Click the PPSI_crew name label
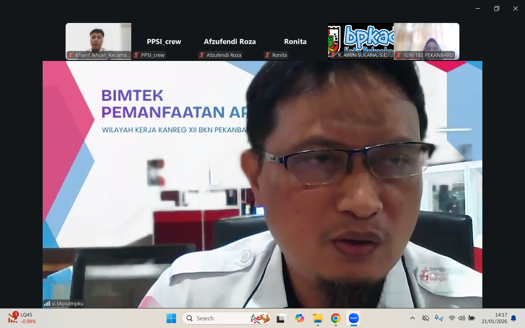Viewport: 525px width, 328px height. click(x=153, y=55)
